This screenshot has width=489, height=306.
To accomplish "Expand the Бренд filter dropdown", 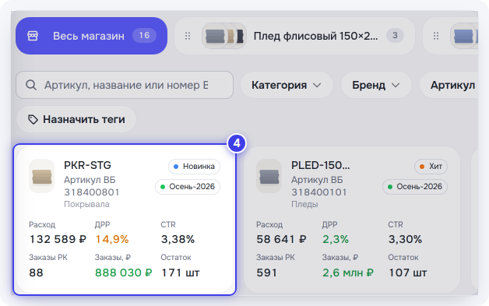I will click(x=376, y=85).
